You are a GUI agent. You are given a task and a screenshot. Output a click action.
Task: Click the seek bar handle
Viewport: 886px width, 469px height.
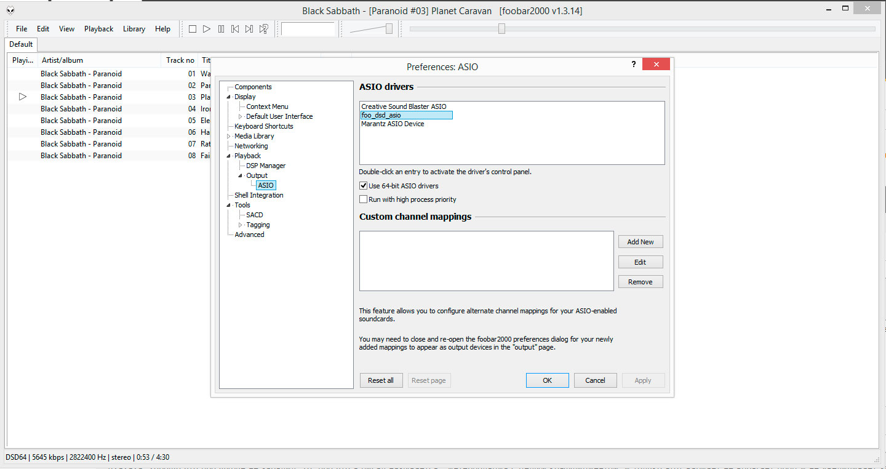[x=502, y=28]
